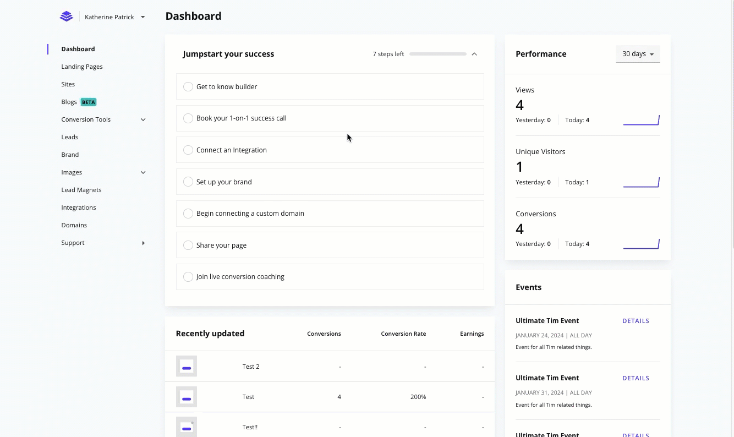
Task: Click the steps left progress bar
Action: coord(438,54)
